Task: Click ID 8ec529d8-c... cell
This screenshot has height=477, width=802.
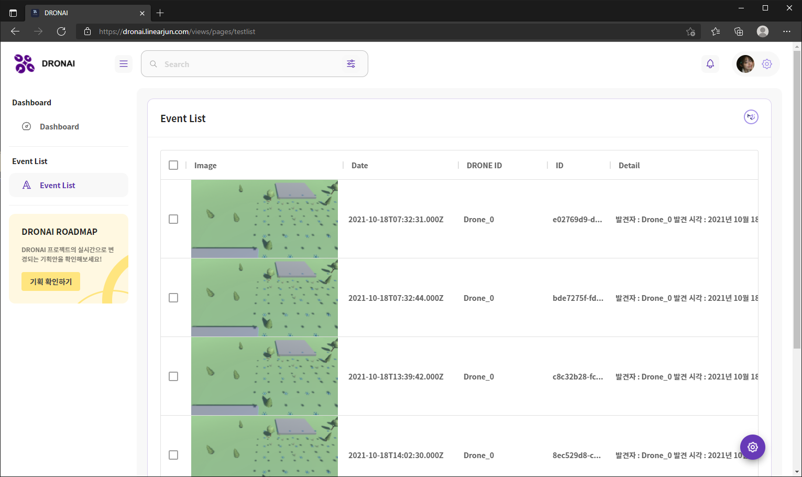Action: (577, 455)
